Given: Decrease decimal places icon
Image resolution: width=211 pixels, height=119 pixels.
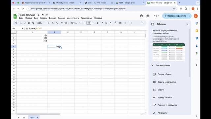Looking at the screenshot, I should [57, 23].
